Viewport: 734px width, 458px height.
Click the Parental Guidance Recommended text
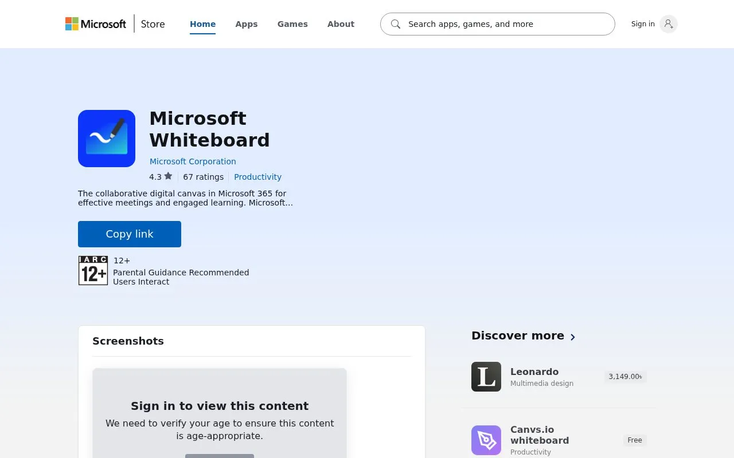[x=181, y=273]
